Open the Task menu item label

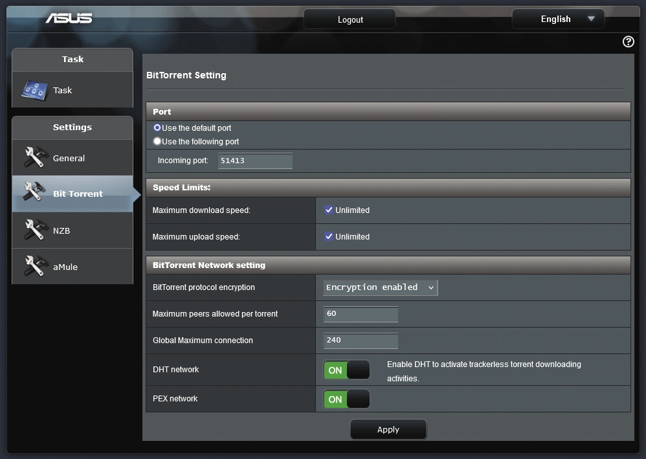62,90
